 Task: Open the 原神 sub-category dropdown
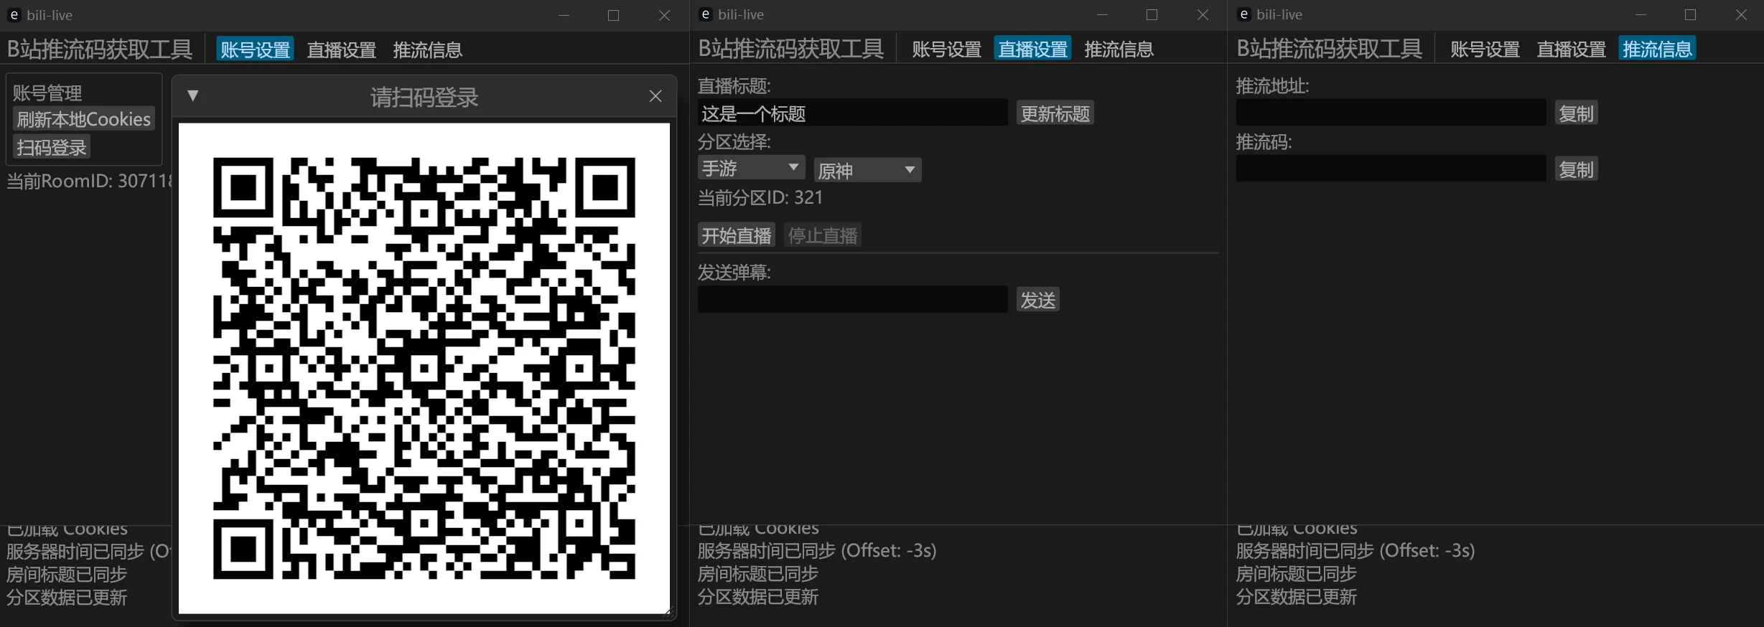tap(867, 170)
